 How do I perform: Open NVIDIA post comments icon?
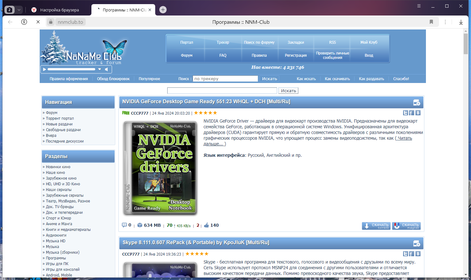(x=124, y=225)
